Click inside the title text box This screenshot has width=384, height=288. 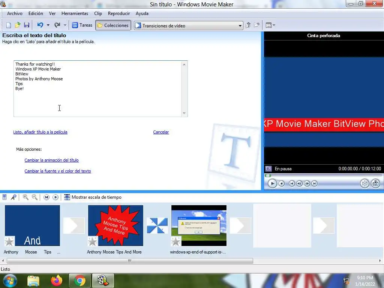tap(97, 88)
